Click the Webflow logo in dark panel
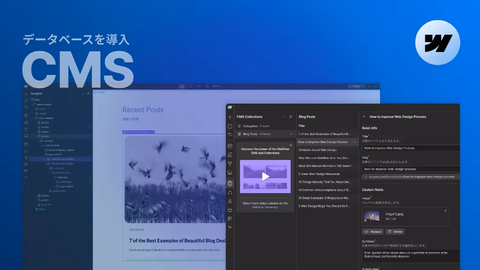Screen dimensions: 480x270 click(x=230, y=107)
